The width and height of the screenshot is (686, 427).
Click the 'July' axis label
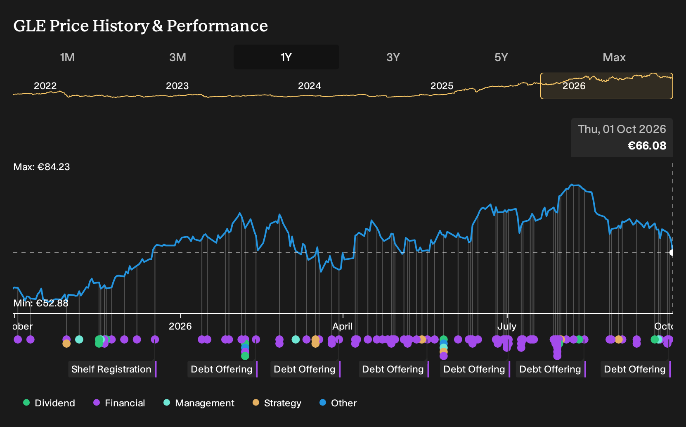(507, 326)
